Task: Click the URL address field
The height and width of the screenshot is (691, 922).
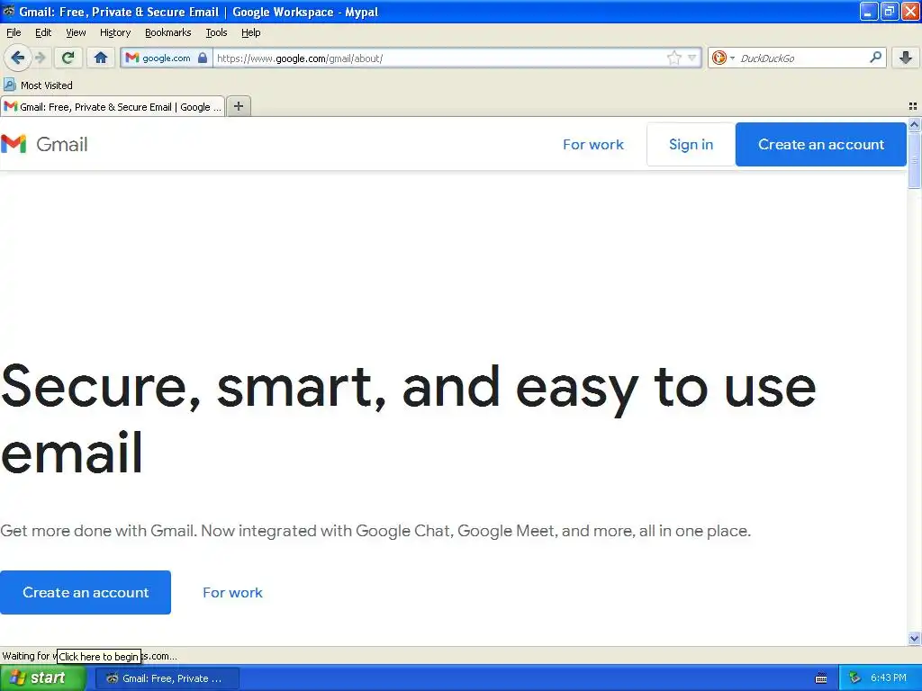Action: click(439, 58)
